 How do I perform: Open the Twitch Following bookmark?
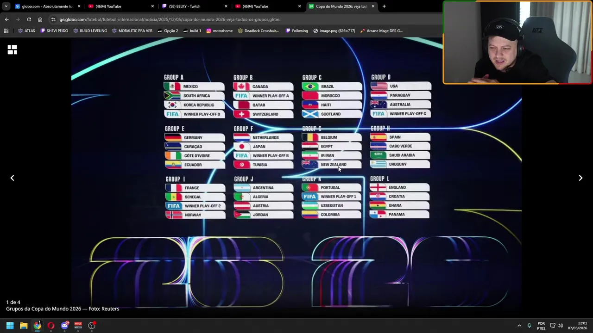click(x=297, y=31)
